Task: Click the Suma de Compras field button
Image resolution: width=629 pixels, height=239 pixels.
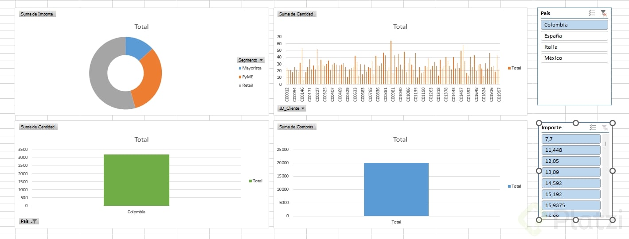Action: pyautogui.click(x=297, y=127)
